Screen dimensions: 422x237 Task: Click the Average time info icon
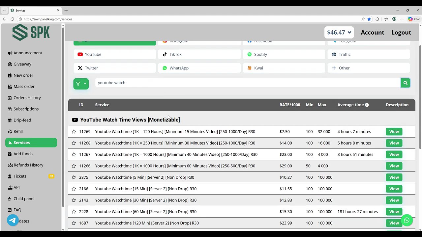tap(367, 105)
